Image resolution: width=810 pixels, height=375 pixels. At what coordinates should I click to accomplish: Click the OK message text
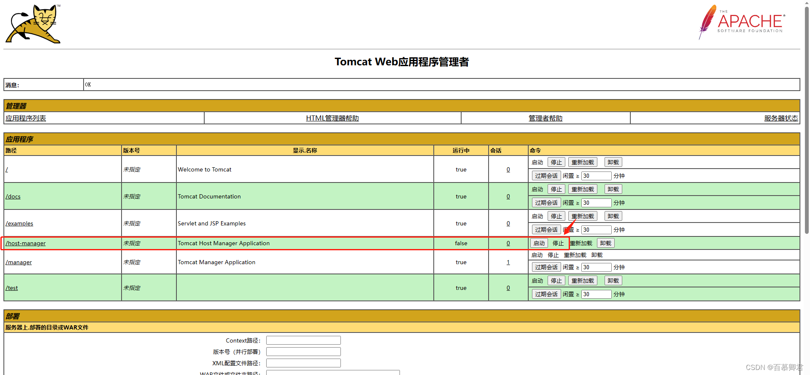[88, 85]
